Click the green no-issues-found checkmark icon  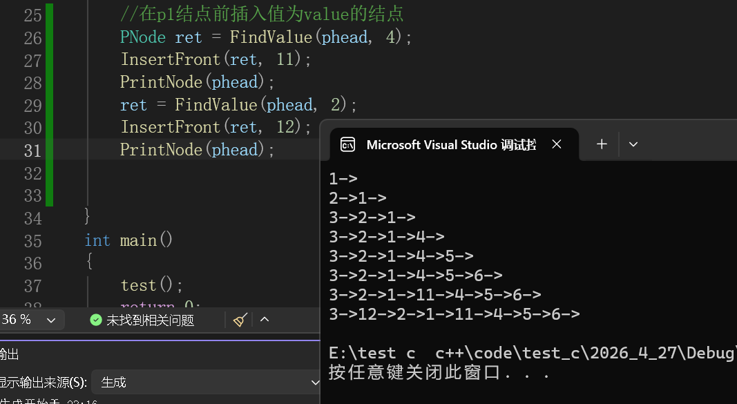[96, 320]
